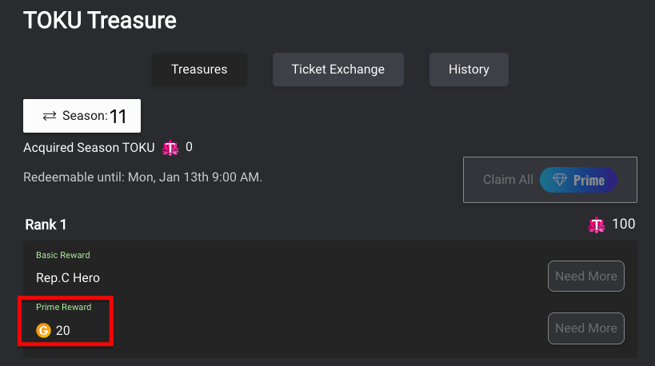Viewport: 655px width, 366px height.
Task: Click the Claim All button
Action: [549, 180]
